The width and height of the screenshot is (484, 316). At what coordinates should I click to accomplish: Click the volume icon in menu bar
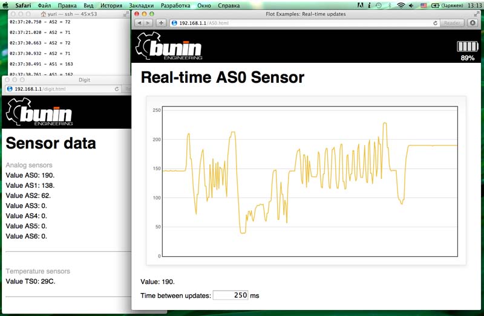pyautogui.click(x=411, y=5)
